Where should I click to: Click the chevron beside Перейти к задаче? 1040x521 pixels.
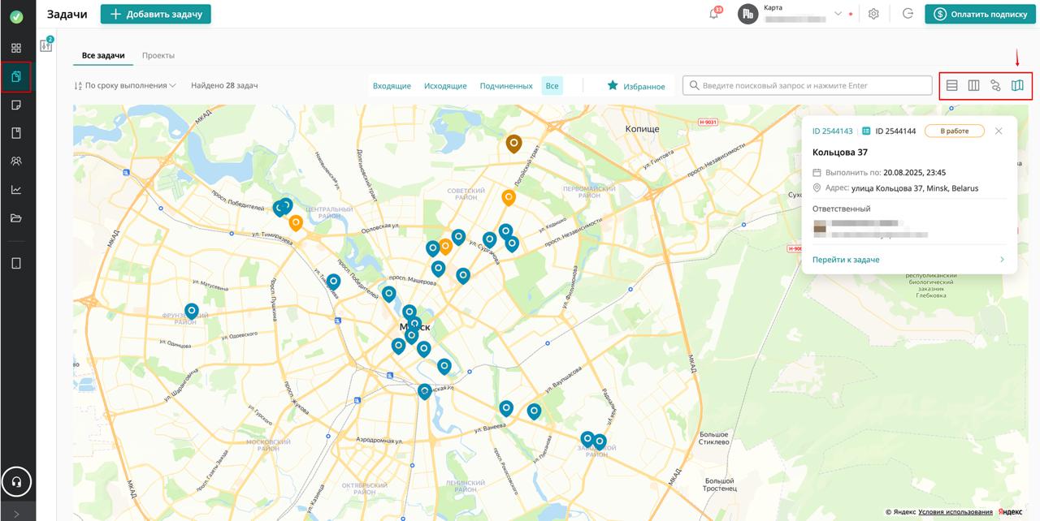point(1002,260)
